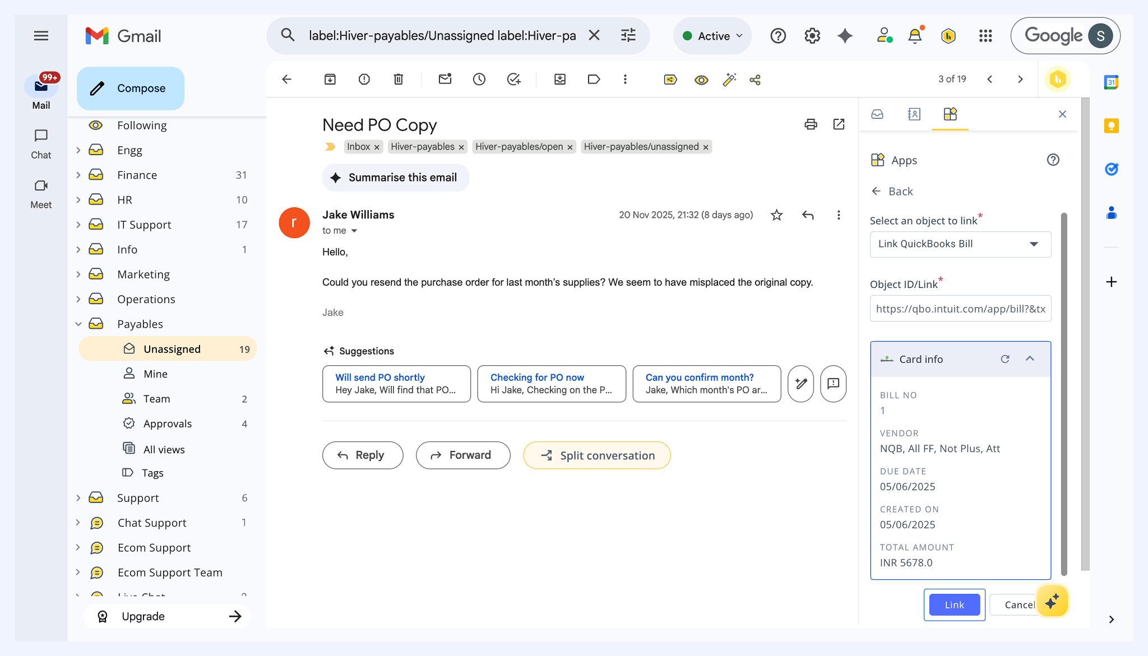The image size is (1148, 656).
Task: Expand the IT Support folder
Action: click(x=78, y=225)
